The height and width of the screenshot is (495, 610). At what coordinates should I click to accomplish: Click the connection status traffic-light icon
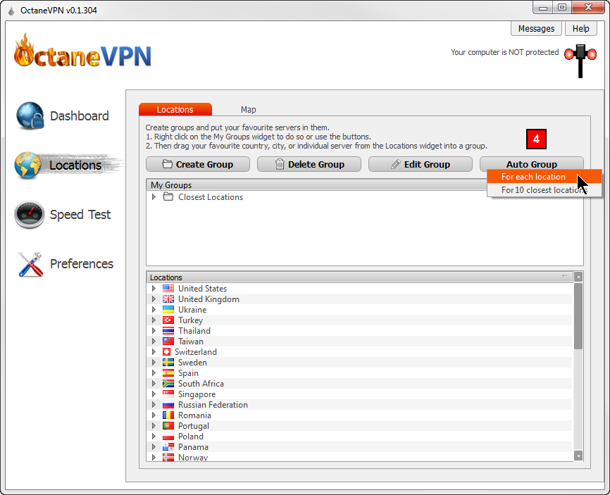[x=580, y=61]
